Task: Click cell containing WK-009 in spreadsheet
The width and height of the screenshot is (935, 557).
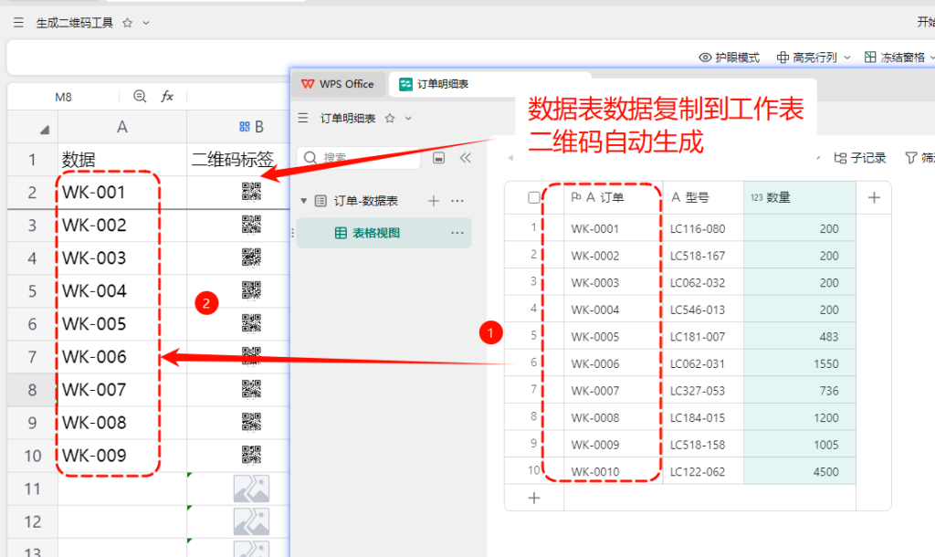Action: coord(122,456)
